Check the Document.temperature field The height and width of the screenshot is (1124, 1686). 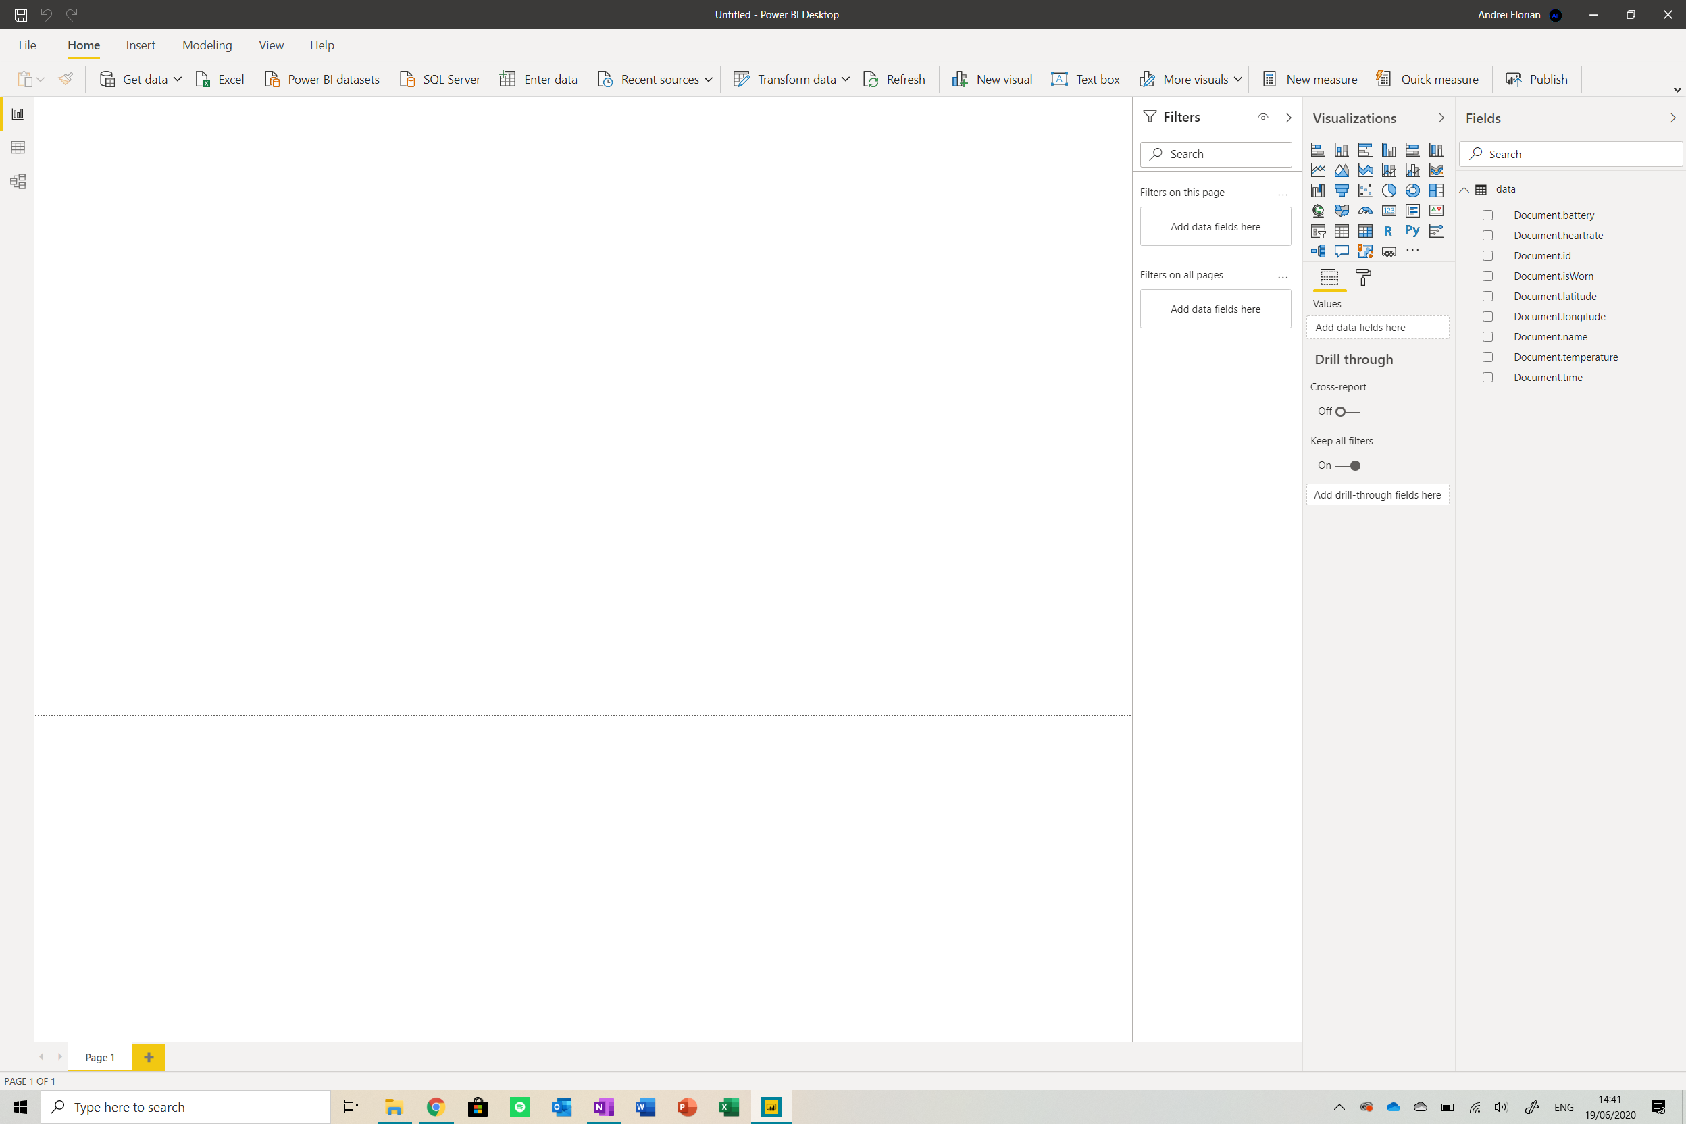[1487, 357]
